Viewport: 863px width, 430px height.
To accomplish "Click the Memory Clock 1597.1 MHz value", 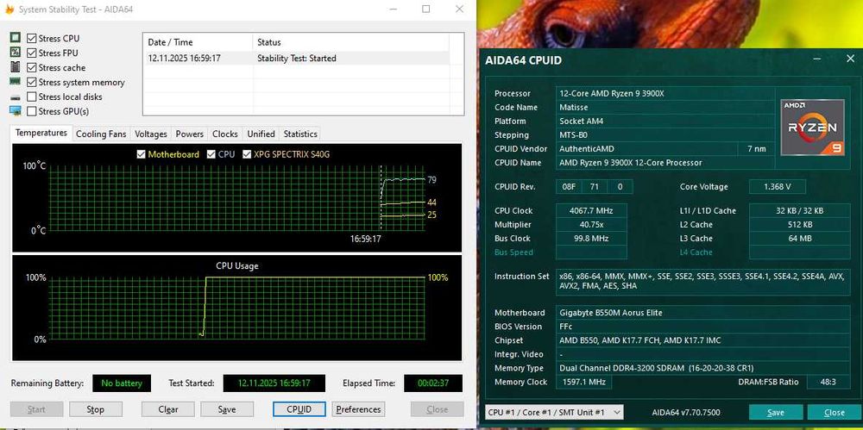I will coord(583,382).
